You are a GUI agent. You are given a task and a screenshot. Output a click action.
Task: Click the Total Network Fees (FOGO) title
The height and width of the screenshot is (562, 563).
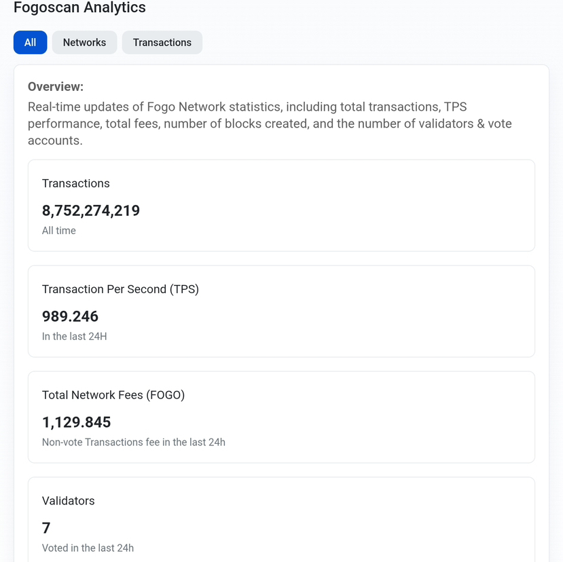(113, 395)
